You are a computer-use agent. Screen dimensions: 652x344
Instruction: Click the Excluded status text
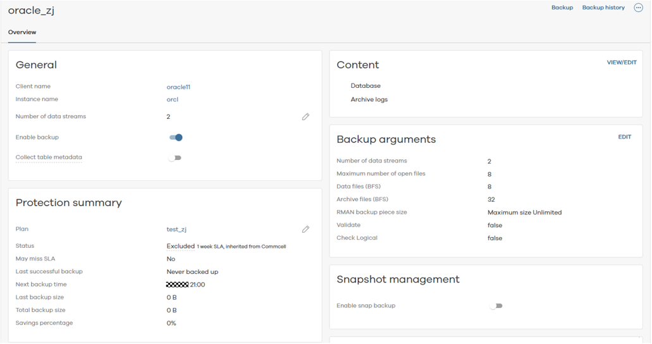point(180,246)
